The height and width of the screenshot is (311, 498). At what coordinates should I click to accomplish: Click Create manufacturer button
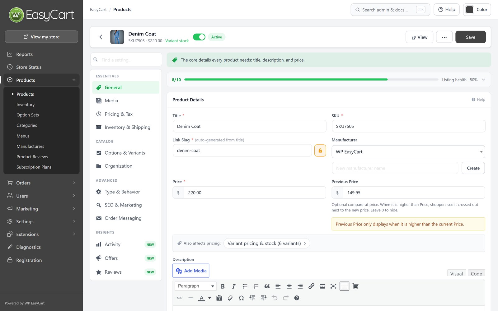click(x=473, y=168)
